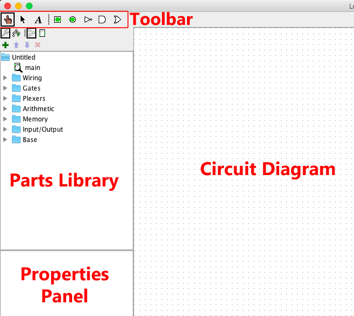Select the Base folder label
The image size is (354, 316).
(x=30, y=140)
